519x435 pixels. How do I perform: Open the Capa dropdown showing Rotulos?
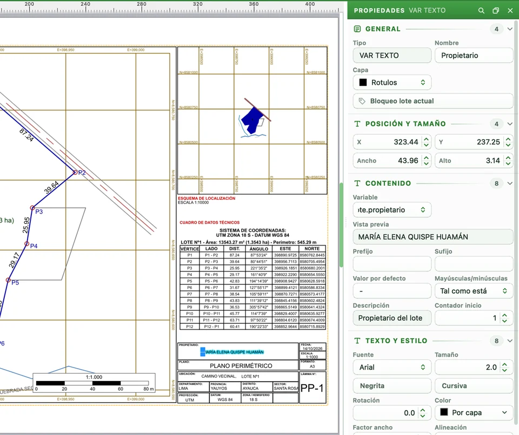(392, 83)
